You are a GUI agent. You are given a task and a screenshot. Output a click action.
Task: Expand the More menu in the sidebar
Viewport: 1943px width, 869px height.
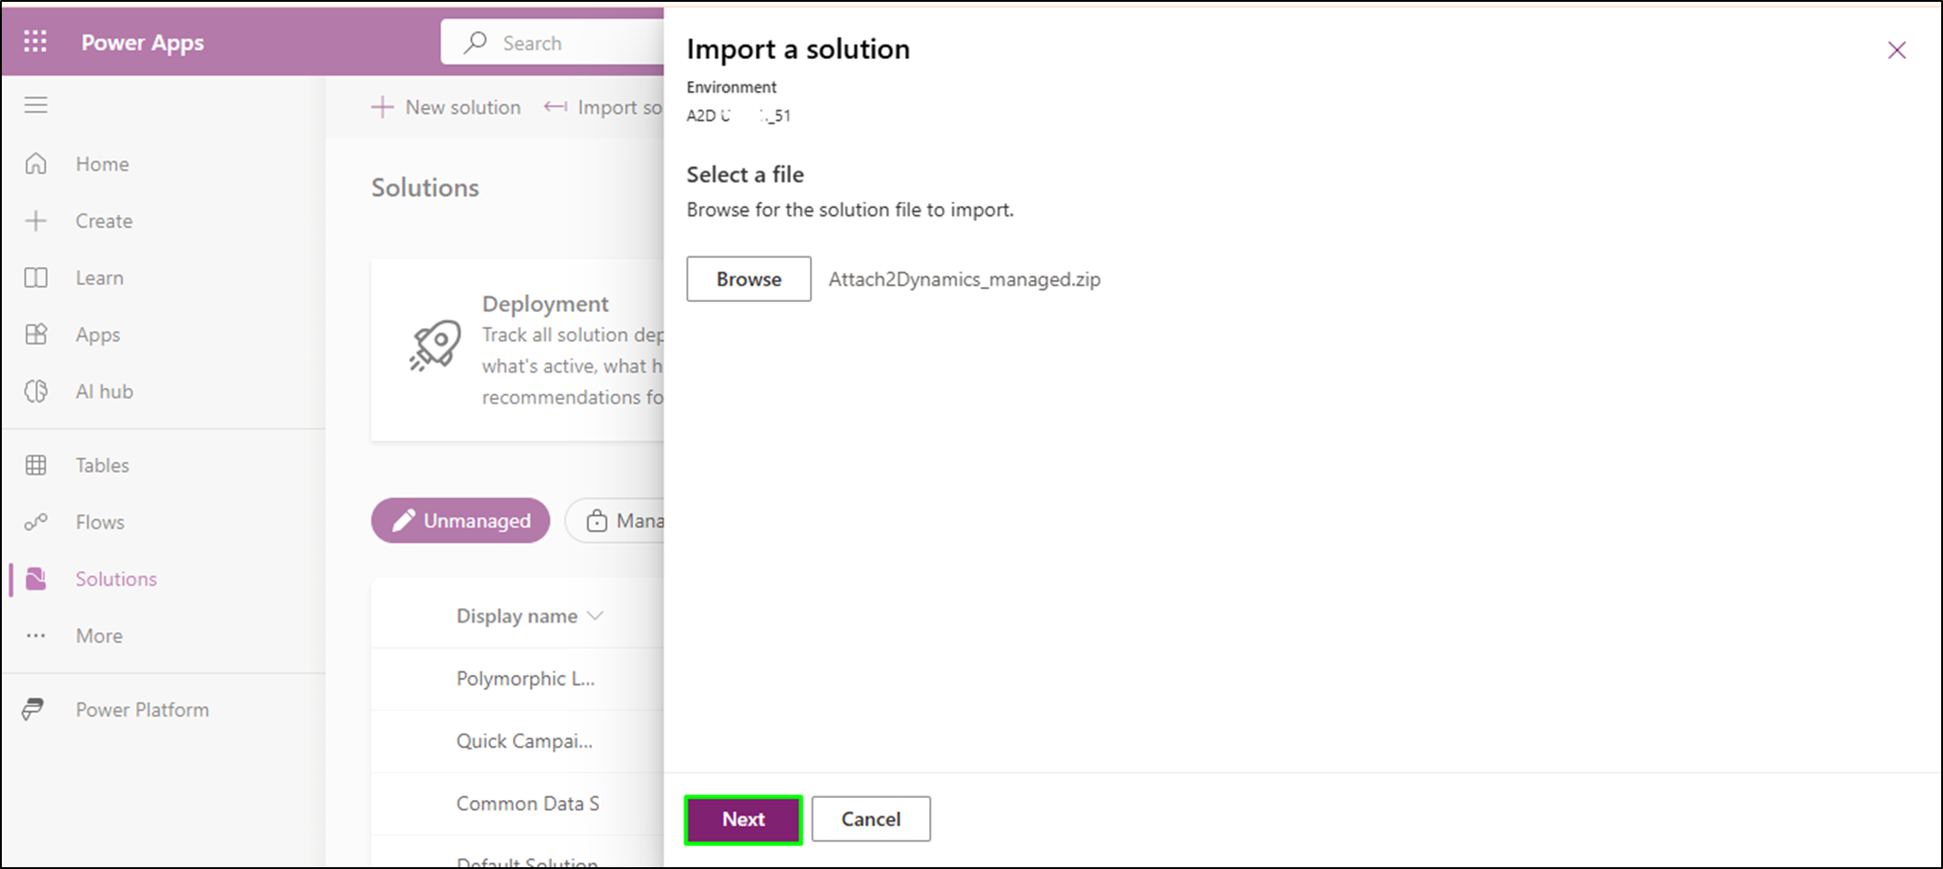coord(97,635)
